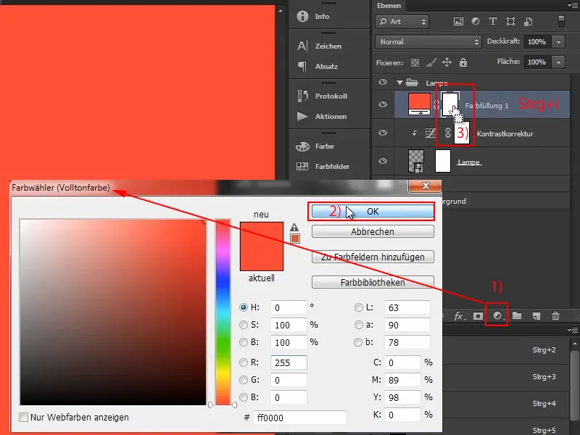Viewport: 580px width, 435px height.
Task: Create a new layer icon
Action: click(536, 316)
